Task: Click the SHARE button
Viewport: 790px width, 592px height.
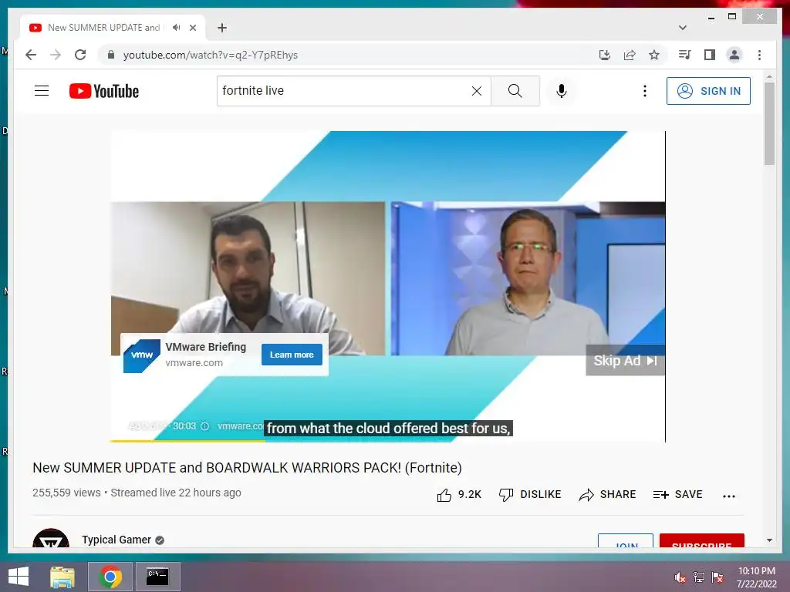Action: (x=607, y=495)
